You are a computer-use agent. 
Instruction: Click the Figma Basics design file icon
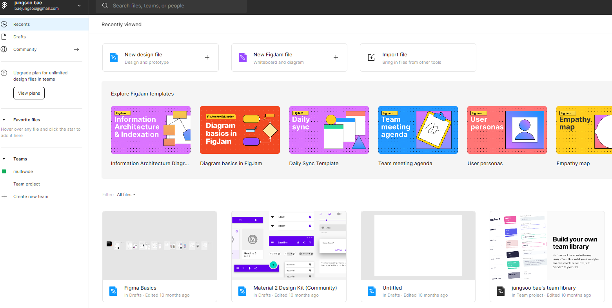(x=113, y=291)
